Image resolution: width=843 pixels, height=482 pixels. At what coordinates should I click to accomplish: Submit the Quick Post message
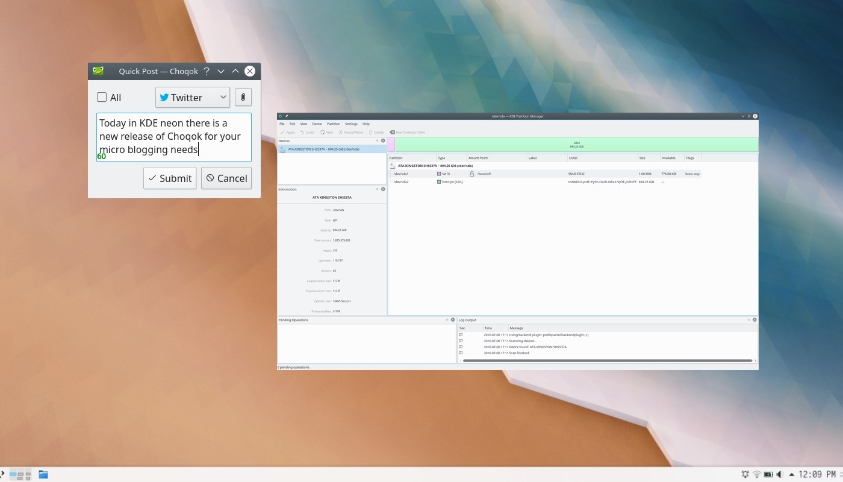170,178
